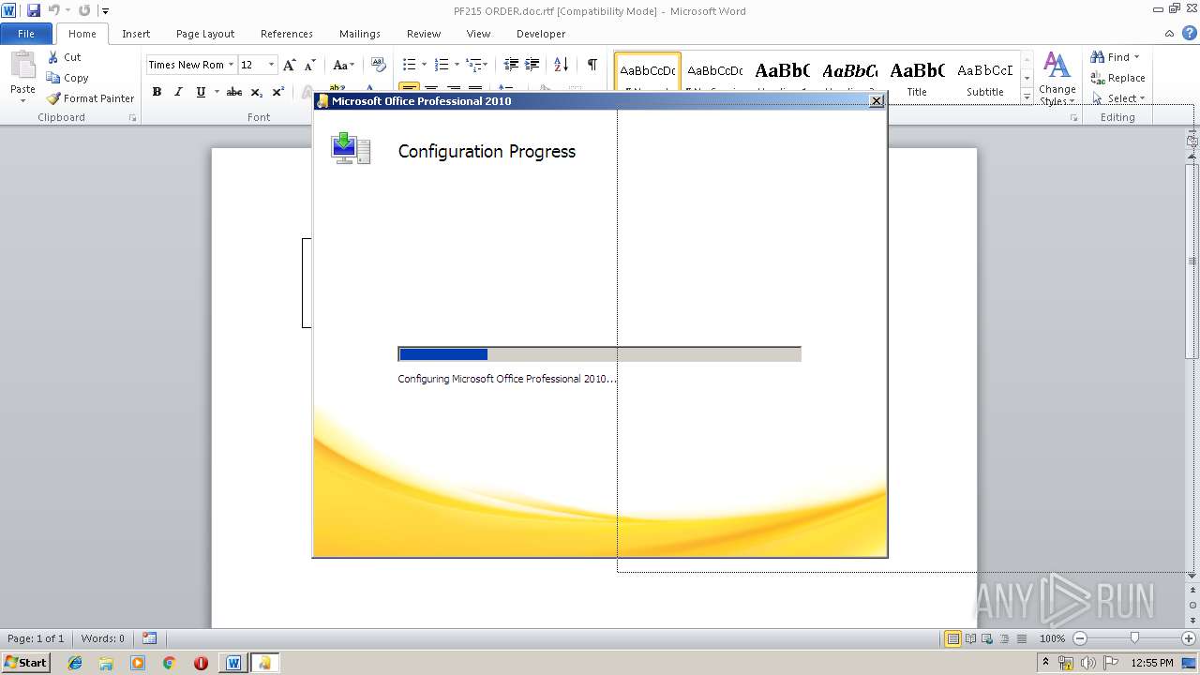This screenshot has height=675, width=1200.
Task: Click the Increase Indent icon
Action: pos(532,65)
